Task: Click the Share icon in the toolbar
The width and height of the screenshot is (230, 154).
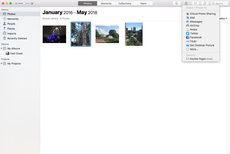Action: pos(186,4)
